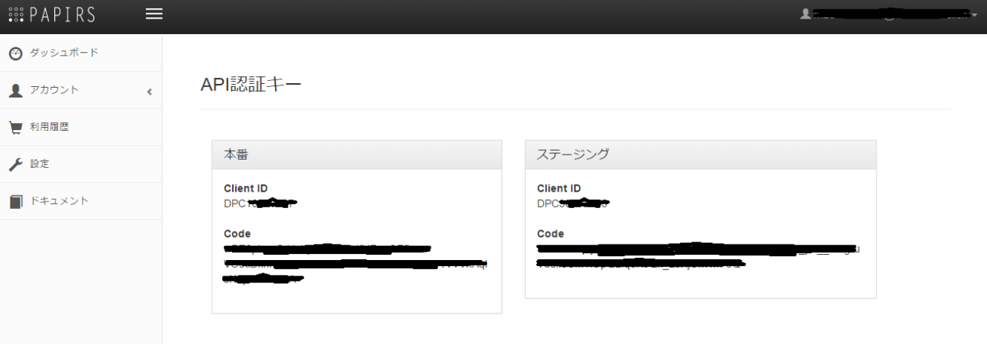Click the 本番 Client ID value
This screenshot has height=344, width=987.
point(260,203)
